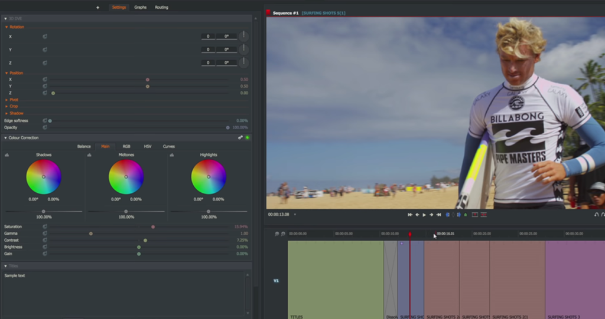Screen dimensions: 605x319
Task: Toggle the Highlights wheel histogram icon
Action: 172,155
